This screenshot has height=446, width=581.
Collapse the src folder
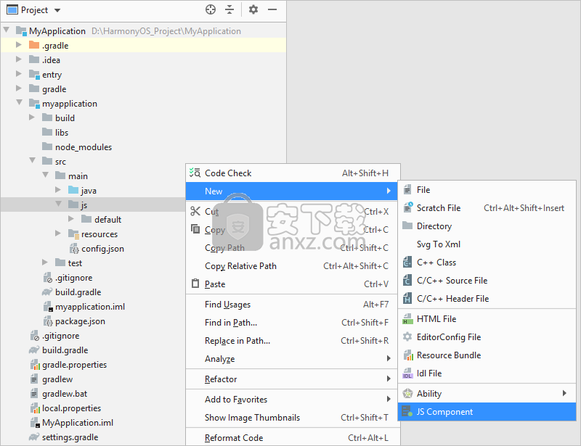click(x=33, y=161)
